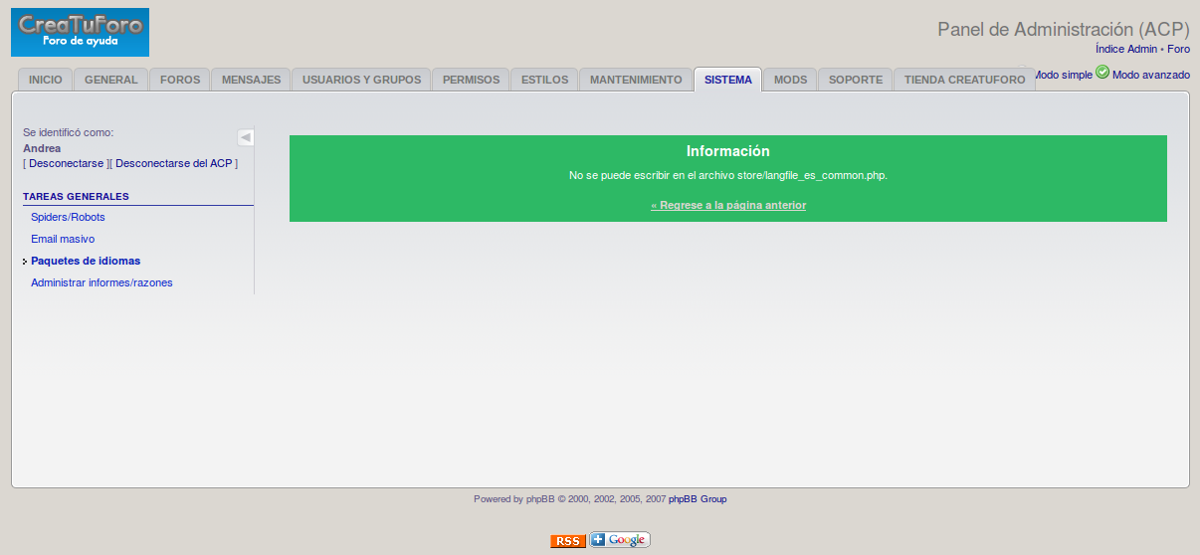1200x555 pixels.
Task: Visit the phpBB Group footer link
Action: click(x=698, y=499)
